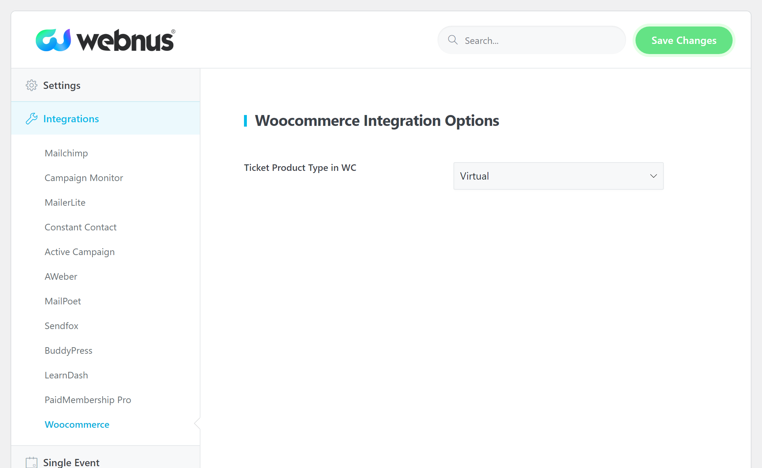Image resolution: width=762 pixels, height=468 pixels.
Task: Select Sendfox integration
Action: click(x=61, y=326)
